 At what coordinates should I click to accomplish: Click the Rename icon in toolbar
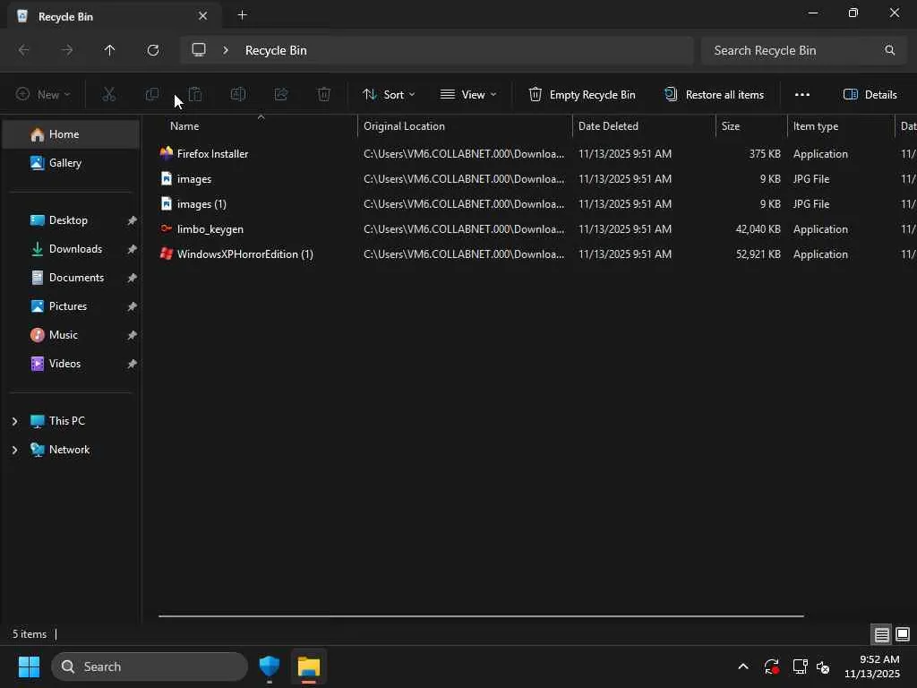(238, 94)
